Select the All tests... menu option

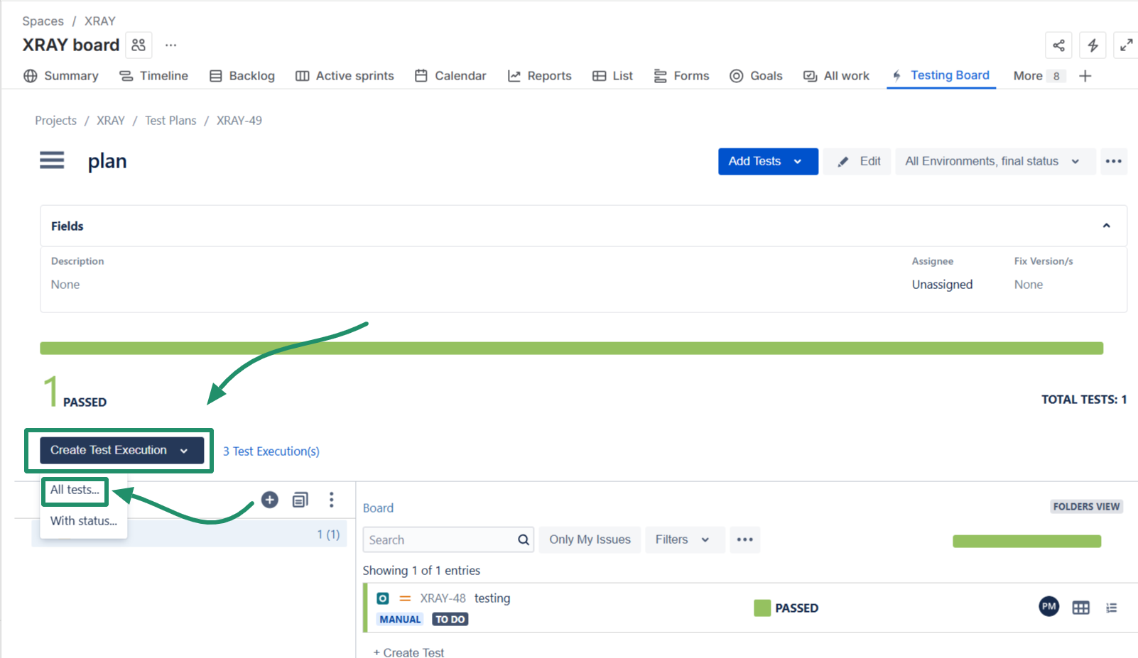75,490
